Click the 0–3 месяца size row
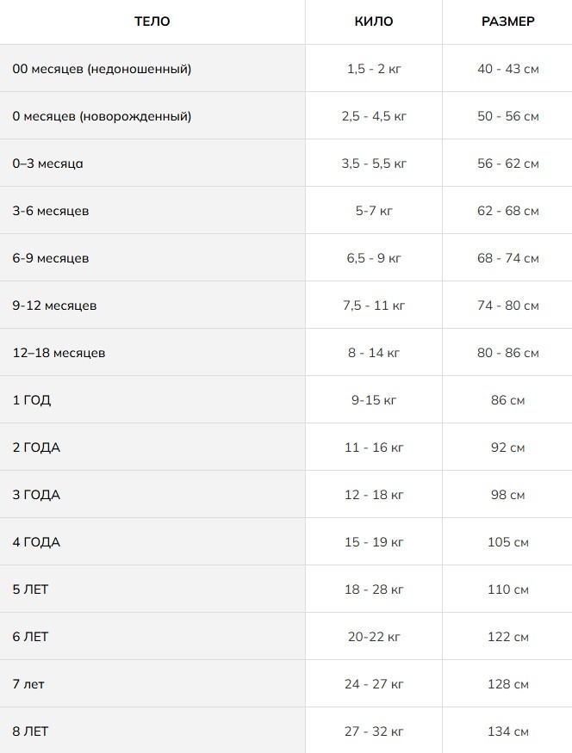This screenshot has height=753, width=572. (x=286, y=164)
